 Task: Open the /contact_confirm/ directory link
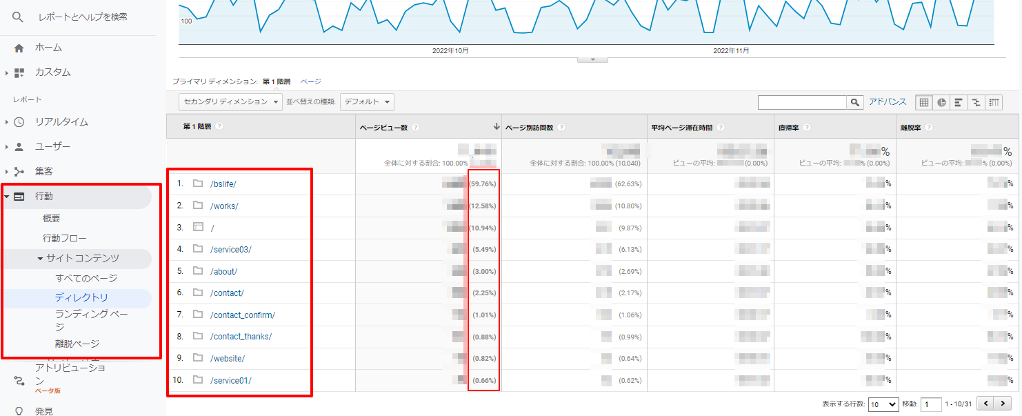click(x=243, y=315)
